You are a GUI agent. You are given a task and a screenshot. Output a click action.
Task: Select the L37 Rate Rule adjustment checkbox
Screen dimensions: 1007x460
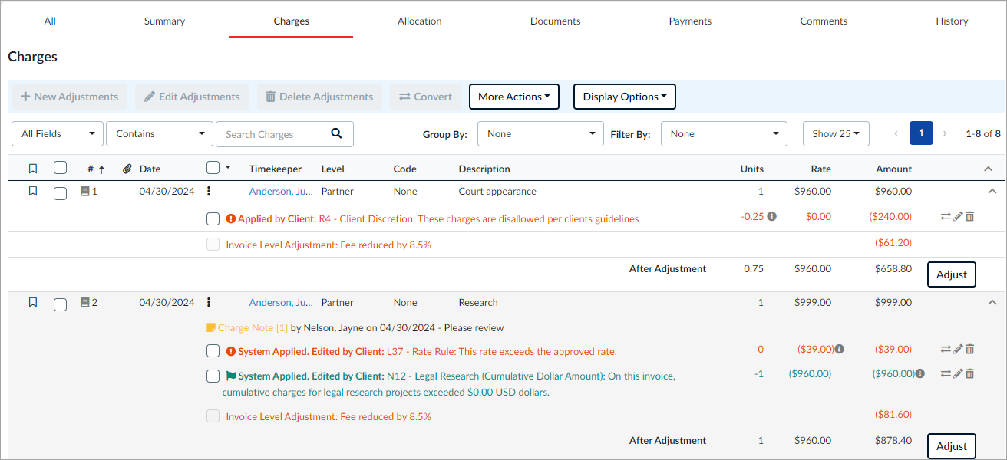click(213, 351)
